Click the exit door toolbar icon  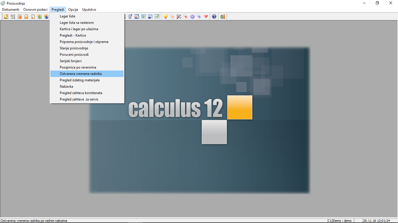pyautogui.click(x=223, y=17)
